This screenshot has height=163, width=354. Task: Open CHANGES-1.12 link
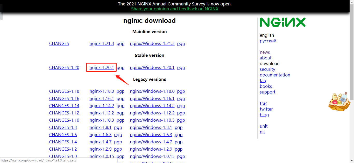64,113
